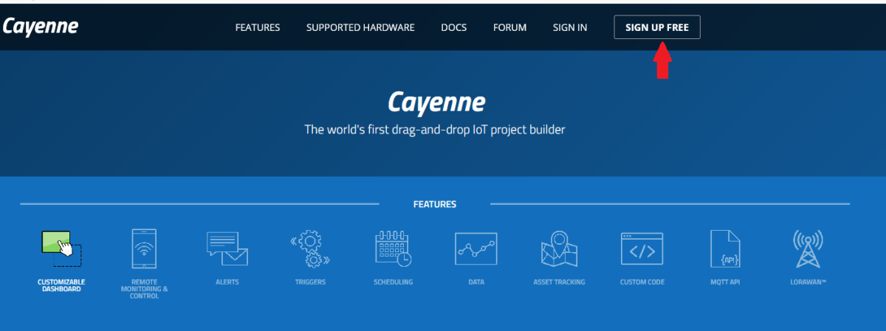Select the LoRaWAN antenna tower icon
The height and width of the screenshot is (331, 886).
point(808,249)
